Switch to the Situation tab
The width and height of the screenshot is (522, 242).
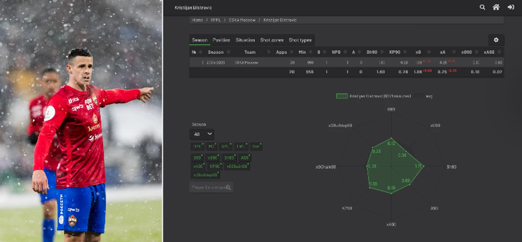[x=245, y=40]
